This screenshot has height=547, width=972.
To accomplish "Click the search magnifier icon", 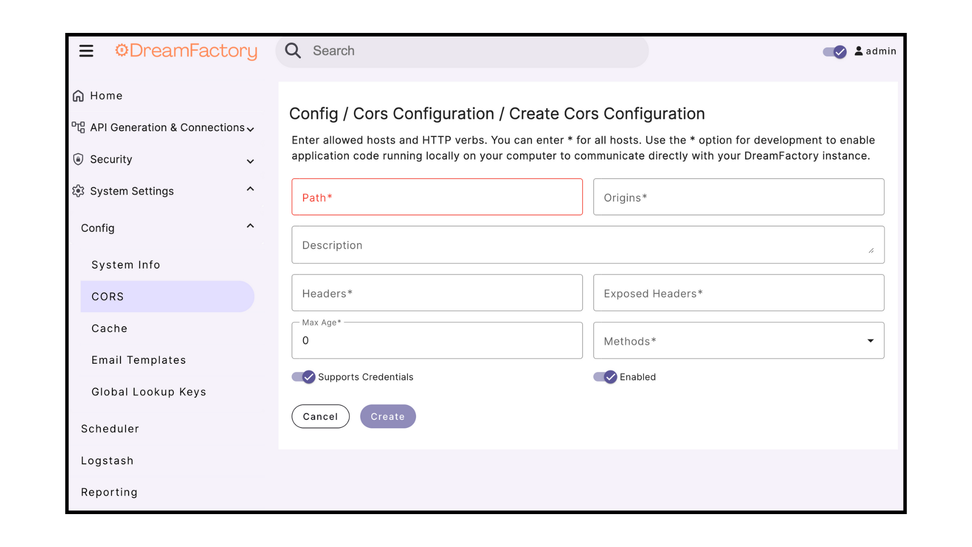I will 293,51.
